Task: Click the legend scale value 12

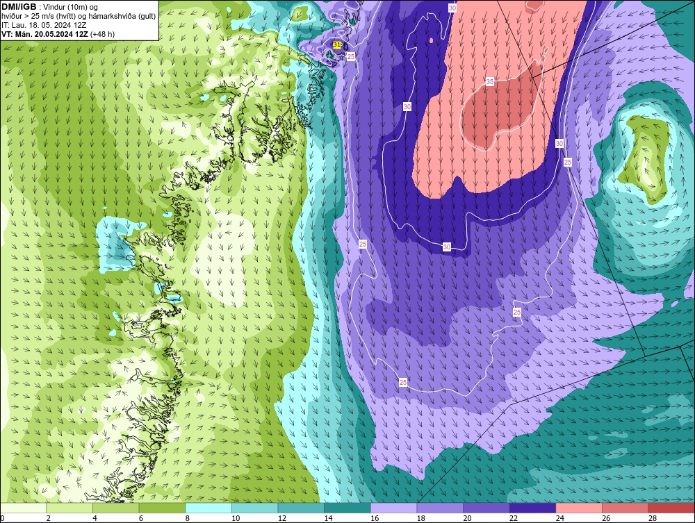Action: click(282, 518)
